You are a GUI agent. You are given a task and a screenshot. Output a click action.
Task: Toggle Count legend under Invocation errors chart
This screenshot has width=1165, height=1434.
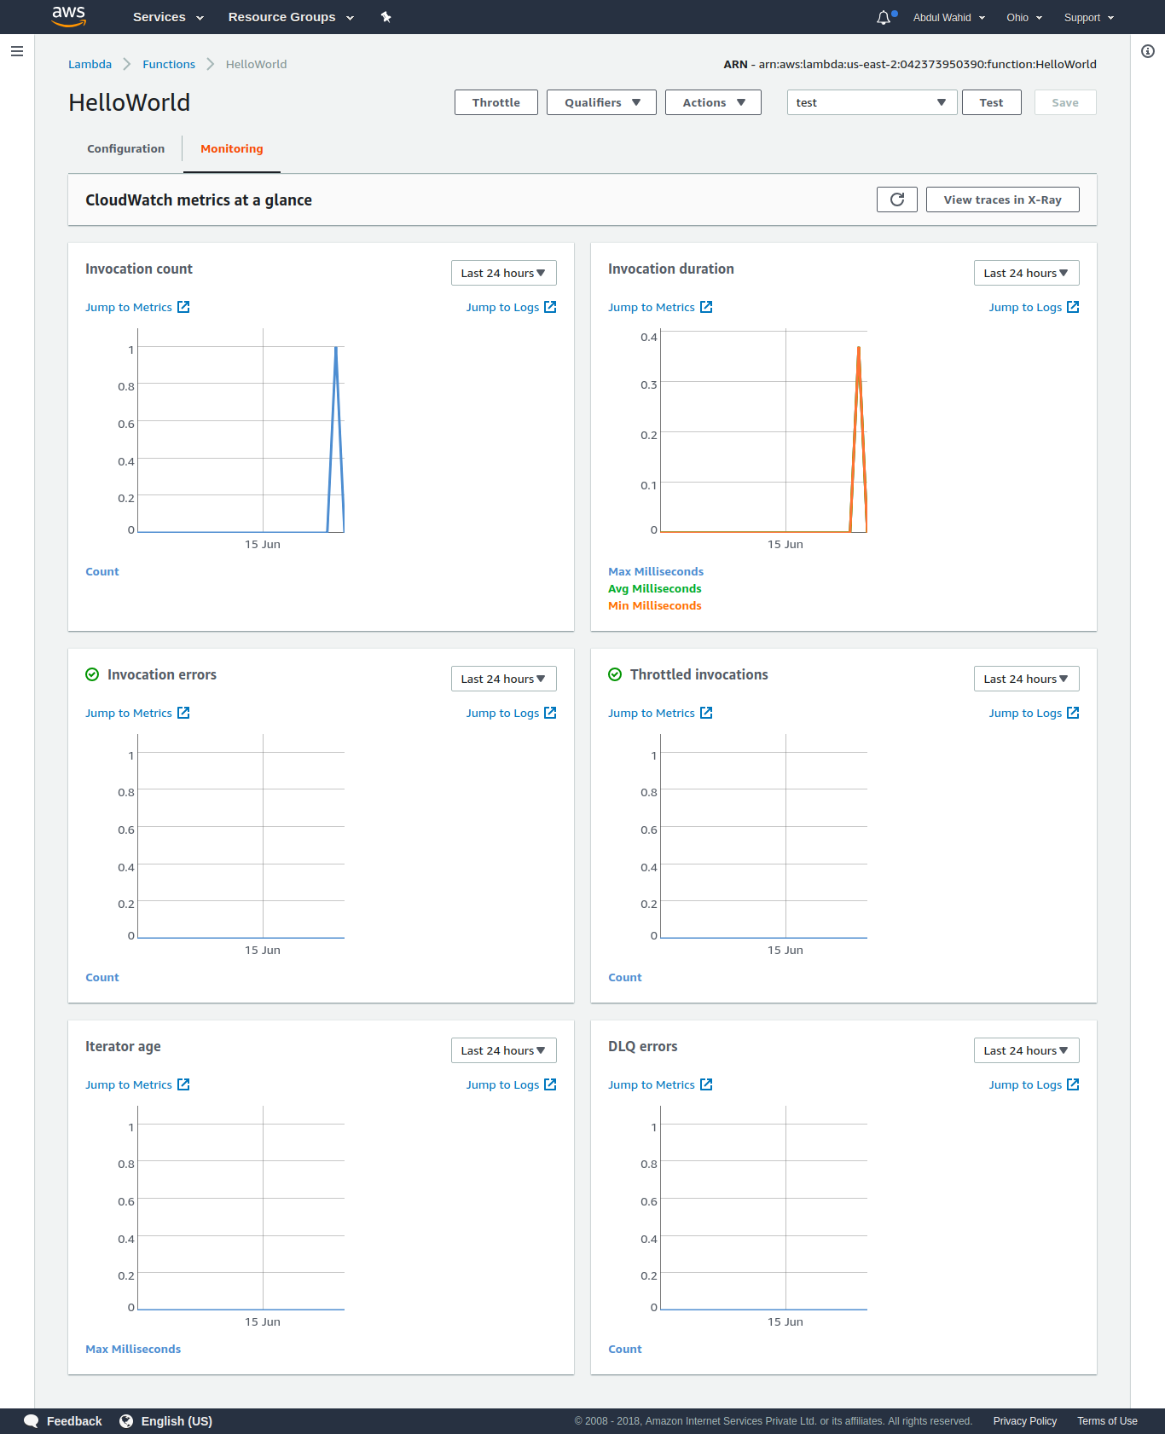(101, 977)
